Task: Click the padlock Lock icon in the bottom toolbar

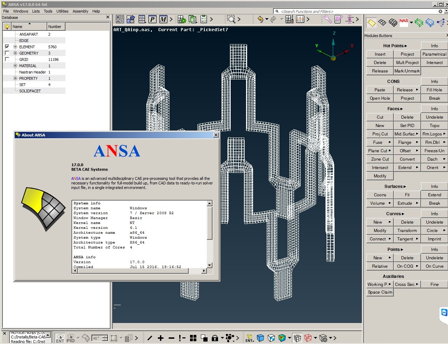Action: (x=215, y=338)
